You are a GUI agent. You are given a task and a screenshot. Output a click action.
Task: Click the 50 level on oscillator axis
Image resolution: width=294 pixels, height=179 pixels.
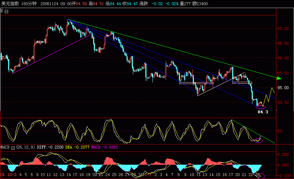[x=280, y=131]
